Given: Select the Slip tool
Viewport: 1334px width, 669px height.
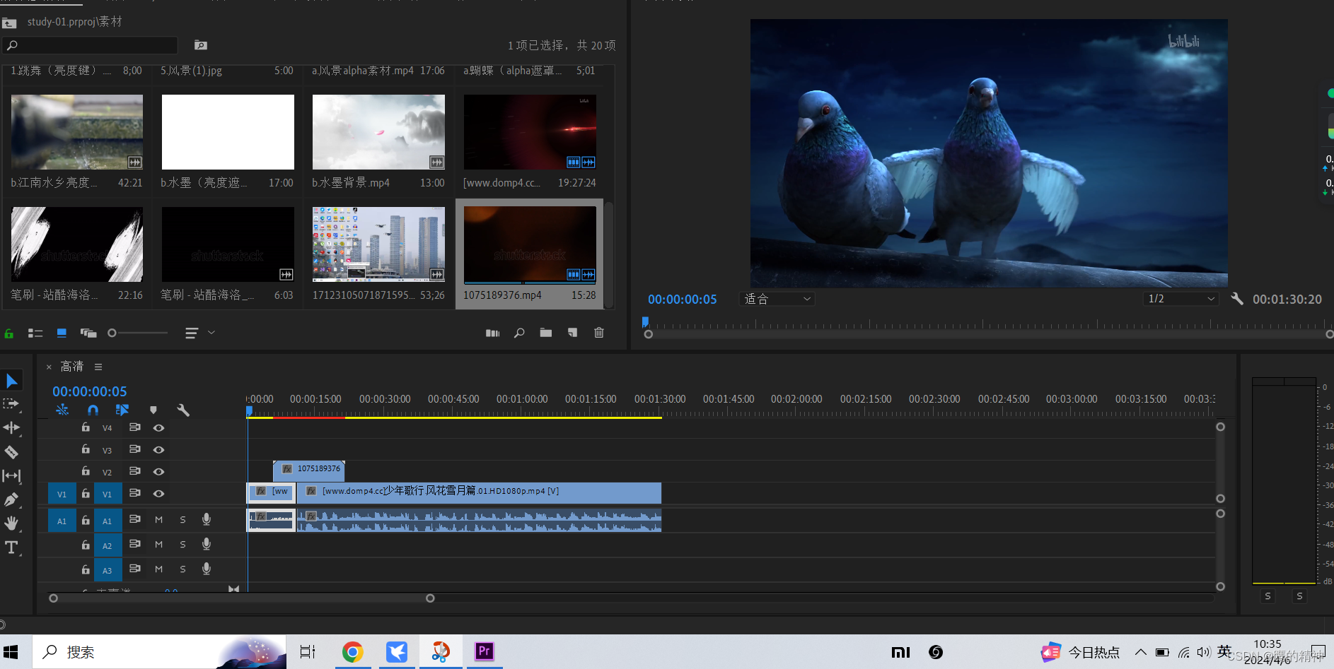Looking at the screenshot, I should pos(11,476).
